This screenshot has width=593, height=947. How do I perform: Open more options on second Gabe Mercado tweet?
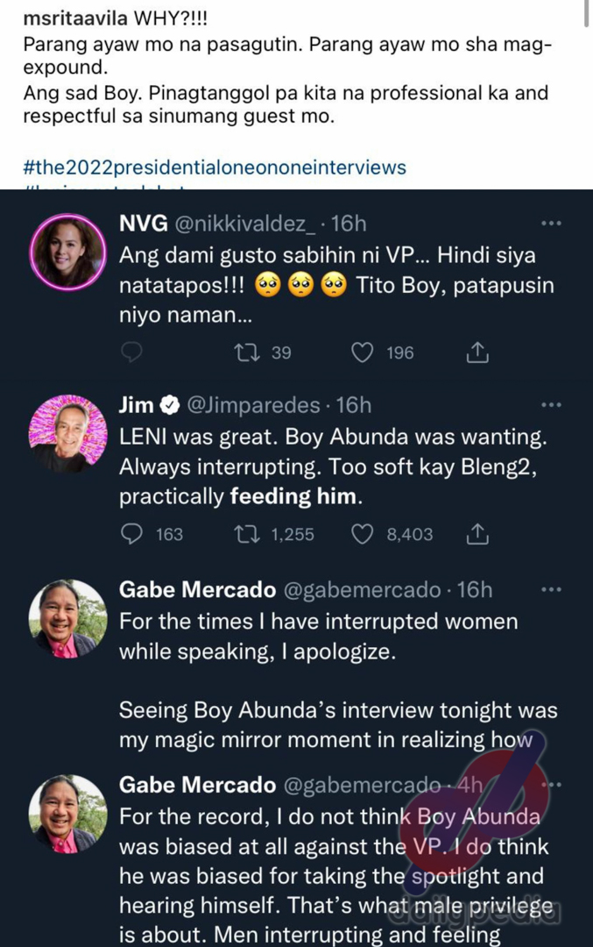coord(551,784)
